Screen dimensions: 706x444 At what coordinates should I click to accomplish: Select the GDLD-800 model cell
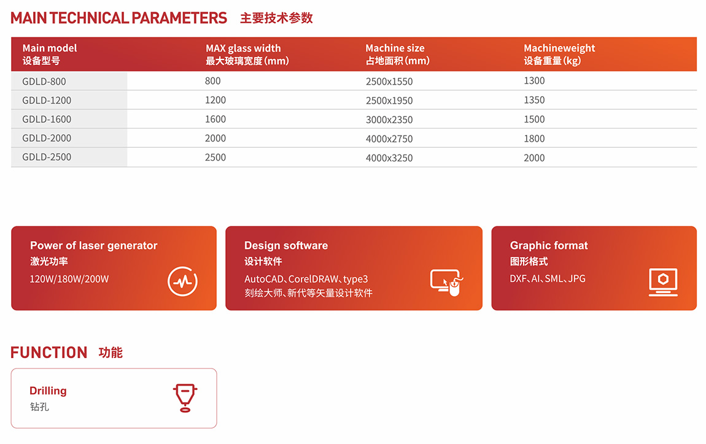click(x=44, y=82)
